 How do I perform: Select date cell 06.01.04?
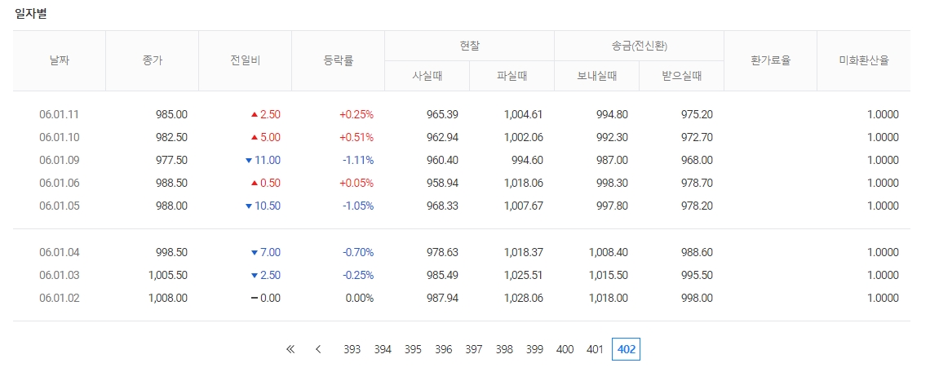tap(60, 252)
